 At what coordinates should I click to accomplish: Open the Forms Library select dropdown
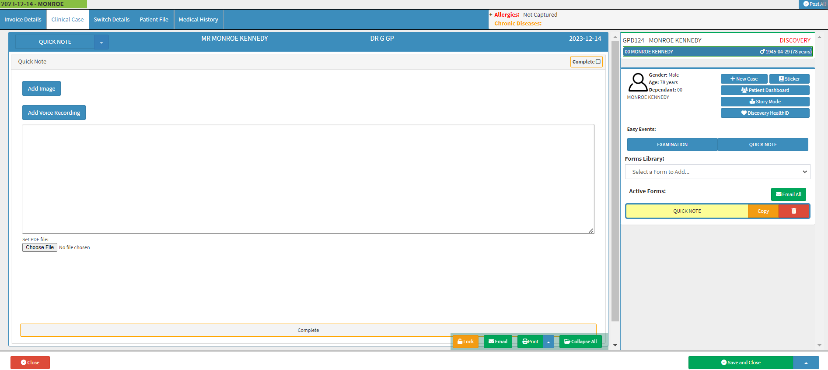pyautogui.click(x=717, y=172)
